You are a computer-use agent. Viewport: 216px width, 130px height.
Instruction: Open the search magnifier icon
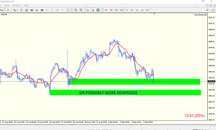(x=207, y=10)
